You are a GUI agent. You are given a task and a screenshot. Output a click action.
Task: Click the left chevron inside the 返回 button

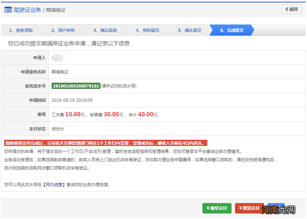[x=286, y=9]
